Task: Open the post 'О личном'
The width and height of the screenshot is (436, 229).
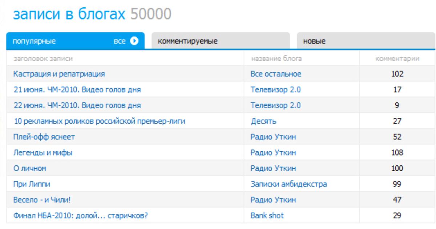Action: point(29,168)
